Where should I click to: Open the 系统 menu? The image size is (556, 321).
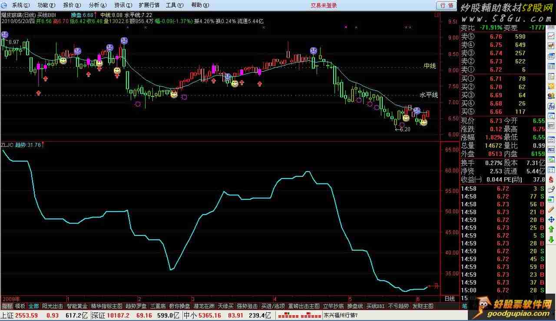21,5
